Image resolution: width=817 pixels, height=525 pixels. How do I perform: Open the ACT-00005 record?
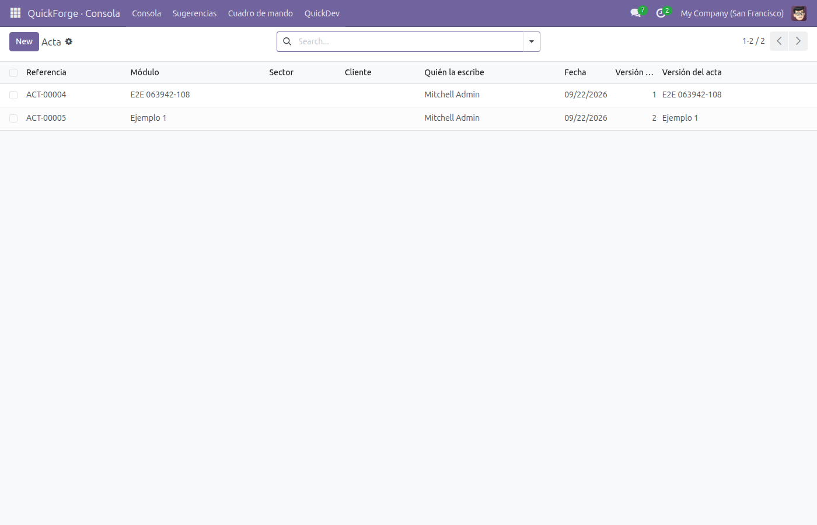(x=46, y=118)
